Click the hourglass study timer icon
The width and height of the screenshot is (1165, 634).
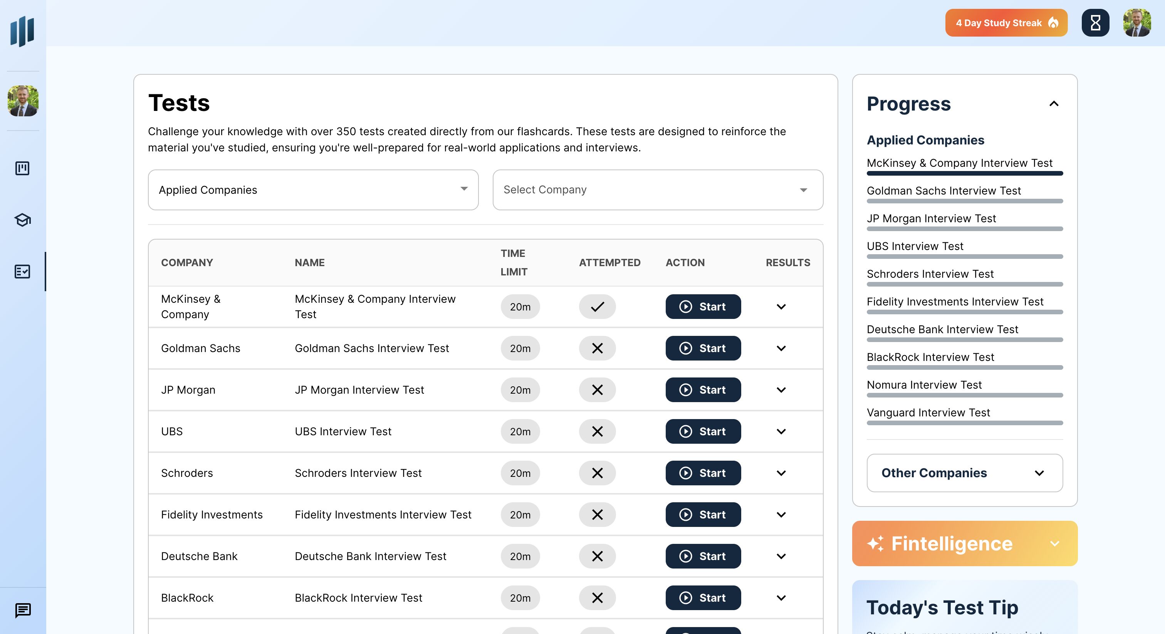point(1095,23)
